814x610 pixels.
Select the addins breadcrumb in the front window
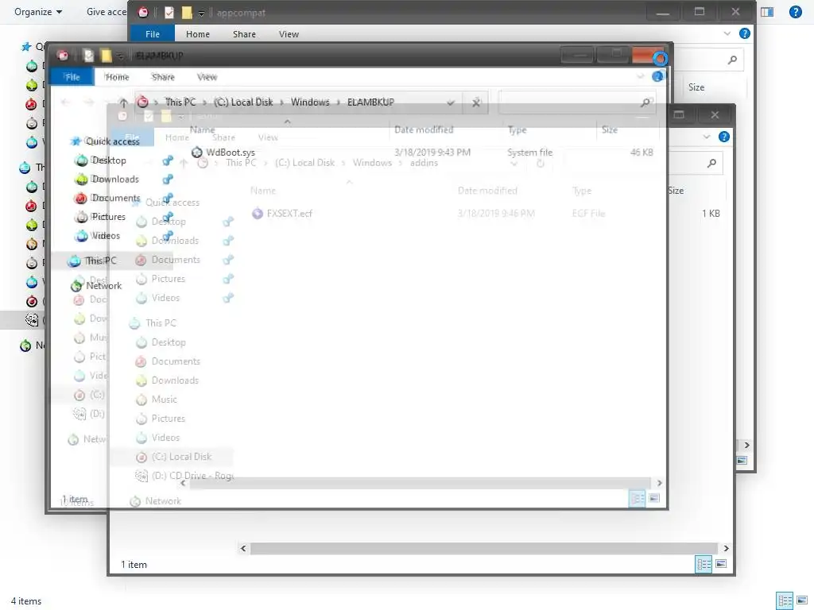424,163
